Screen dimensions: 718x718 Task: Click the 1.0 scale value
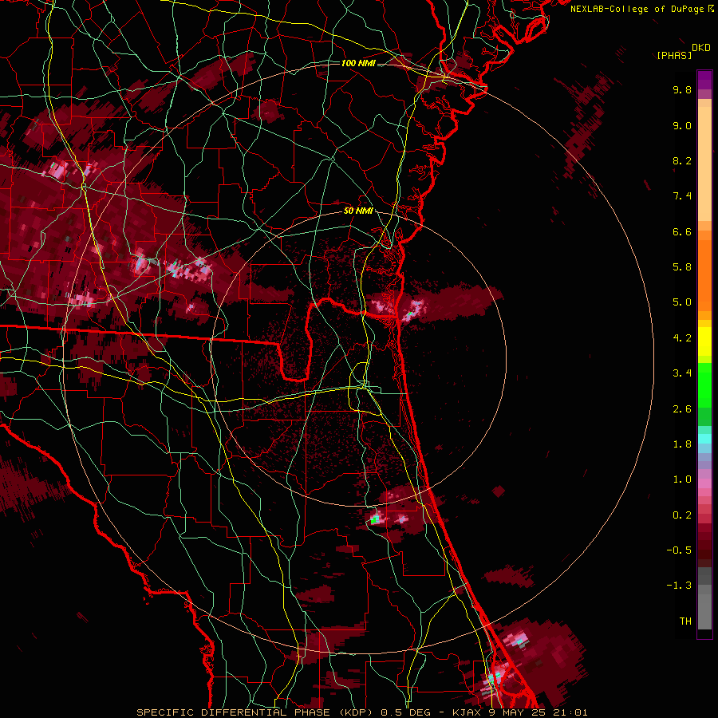[682, 479]
